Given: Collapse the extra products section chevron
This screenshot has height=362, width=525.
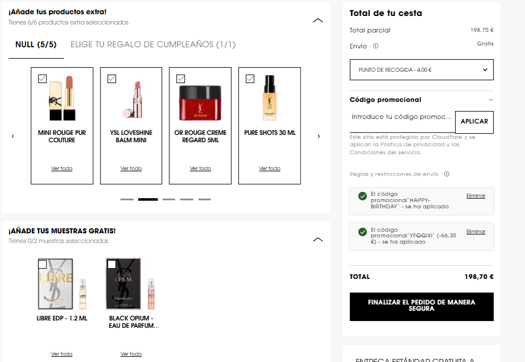Looking at the screenshot, I should point(318,20).
